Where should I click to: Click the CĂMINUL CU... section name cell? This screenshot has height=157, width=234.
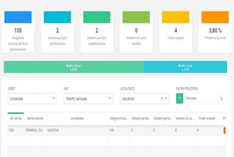pos(35,130)
